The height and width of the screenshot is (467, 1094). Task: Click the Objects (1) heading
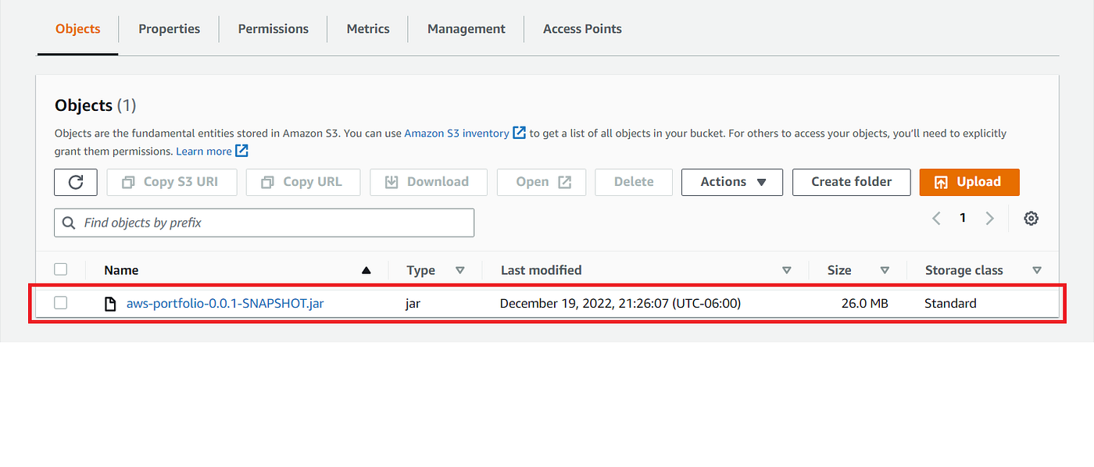click(x=95, y=105)
